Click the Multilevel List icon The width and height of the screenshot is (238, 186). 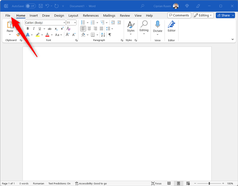click(102, 23)
